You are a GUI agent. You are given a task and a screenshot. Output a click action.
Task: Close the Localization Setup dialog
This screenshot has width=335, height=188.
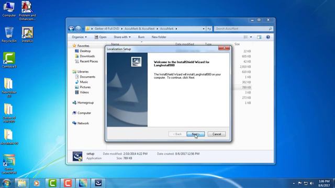224,48
